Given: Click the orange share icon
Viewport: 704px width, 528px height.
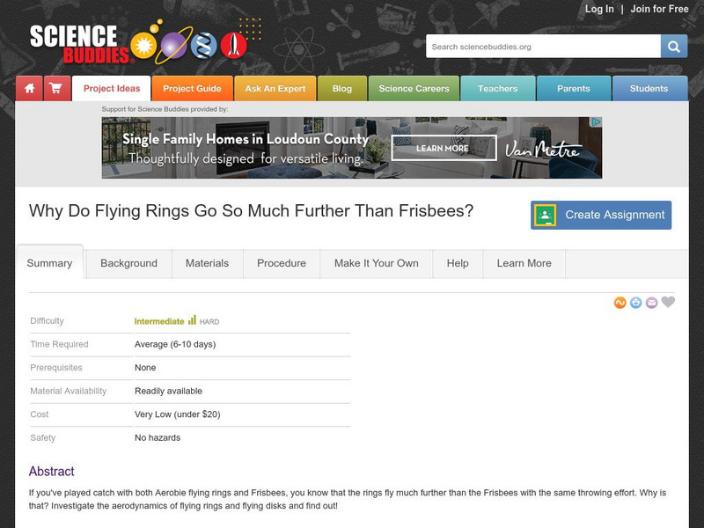Looking at the screenshot, I should (620, 303).
